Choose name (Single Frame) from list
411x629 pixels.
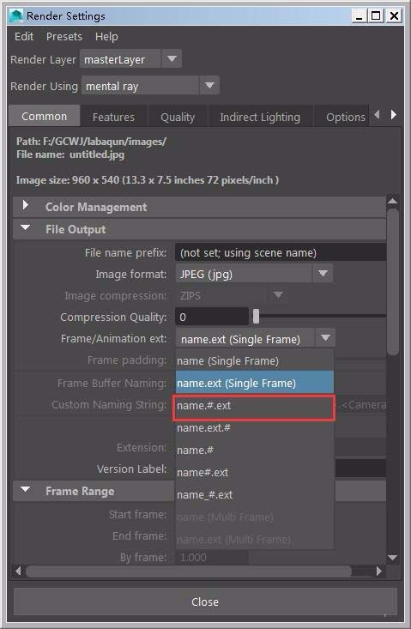pyautogui.click(x=255, y=360)
